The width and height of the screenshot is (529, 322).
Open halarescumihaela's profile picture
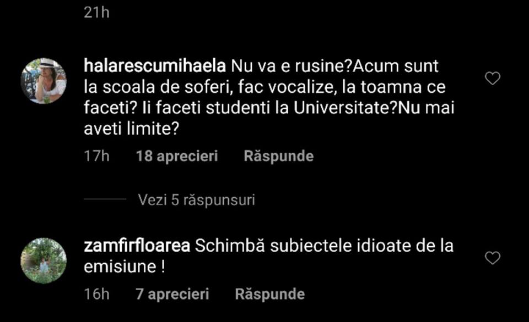pyautogui.click(x=44, y=81)
